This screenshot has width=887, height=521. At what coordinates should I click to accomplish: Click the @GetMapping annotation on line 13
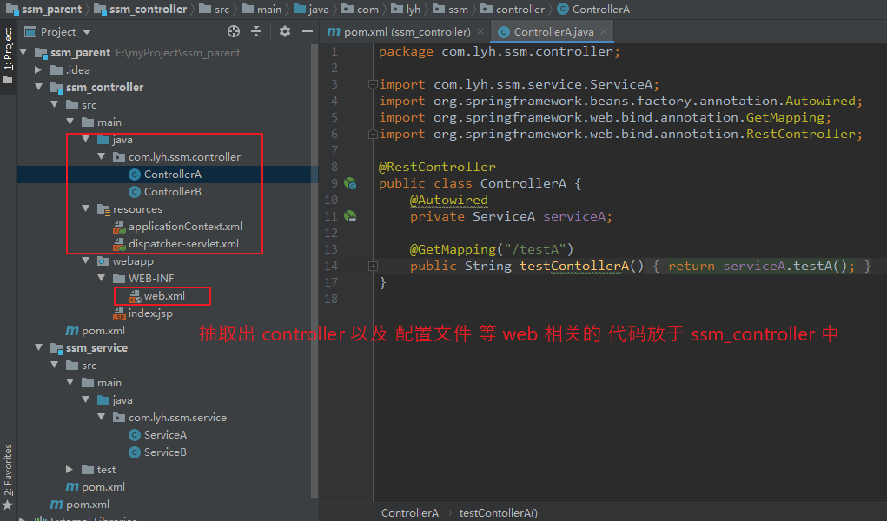tap(453, 249)
